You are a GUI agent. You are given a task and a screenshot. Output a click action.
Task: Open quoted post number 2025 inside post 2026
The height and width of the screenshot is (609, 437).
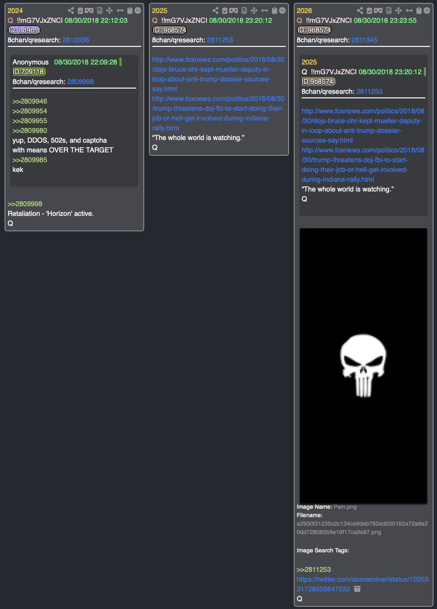click(309, 62)
